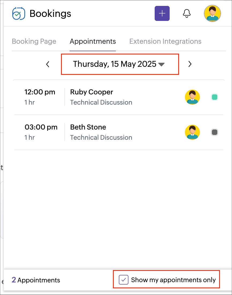Open the profile avatar in header
The height and width of the screenshot is (295, 232).
(212, 13)
